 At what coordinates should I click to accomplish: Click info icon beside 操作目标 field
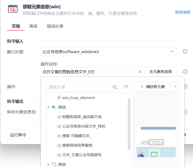pyautogui.click(x=185, y=72)
